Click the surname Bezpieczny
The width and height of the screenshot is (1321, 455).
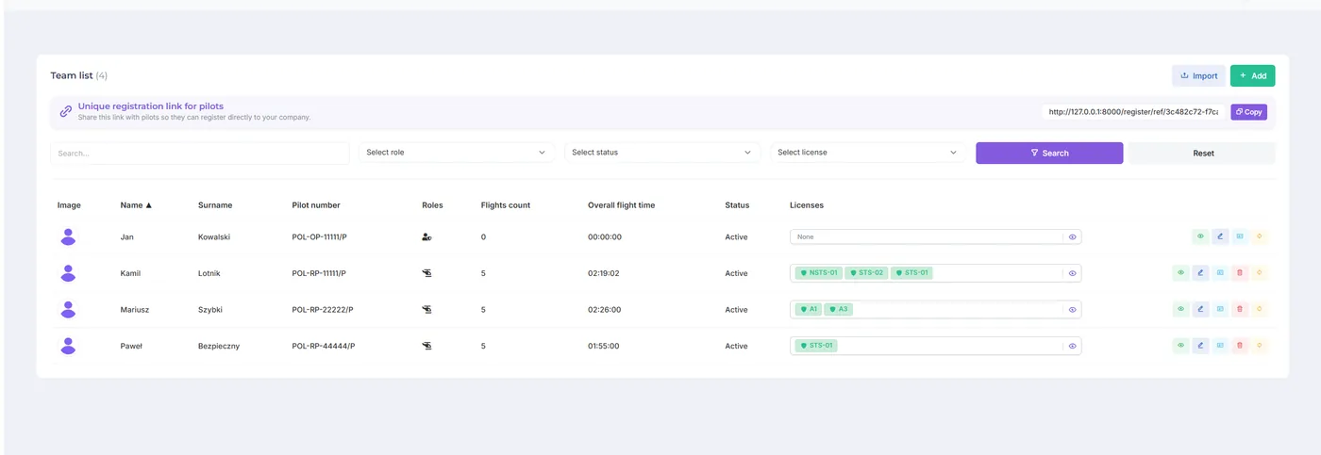click(x=219, y=346)
